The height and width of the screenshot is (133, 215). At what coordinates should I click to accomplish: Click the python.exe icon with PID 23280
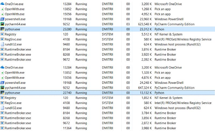click(2, 29)
